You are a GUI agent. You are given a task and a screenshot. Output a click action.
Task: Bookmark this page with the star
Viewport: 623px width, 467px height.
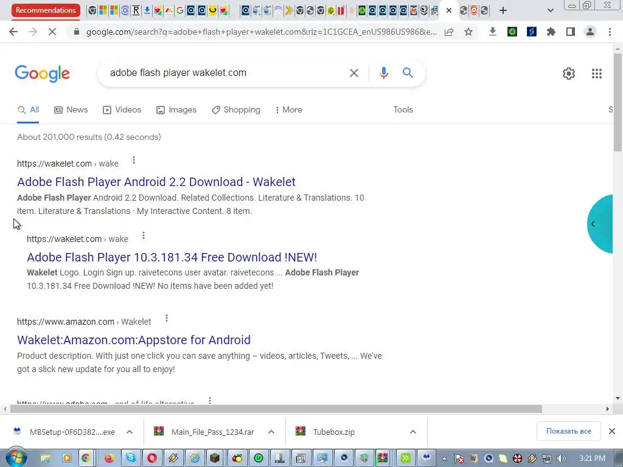468,32
